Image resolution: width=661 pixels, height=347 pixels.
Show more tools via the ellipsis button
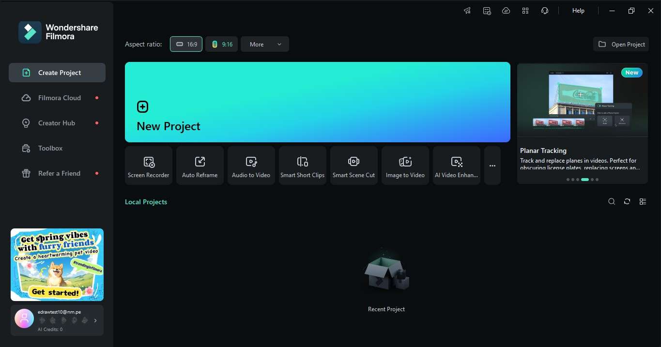tap(492, 166)
